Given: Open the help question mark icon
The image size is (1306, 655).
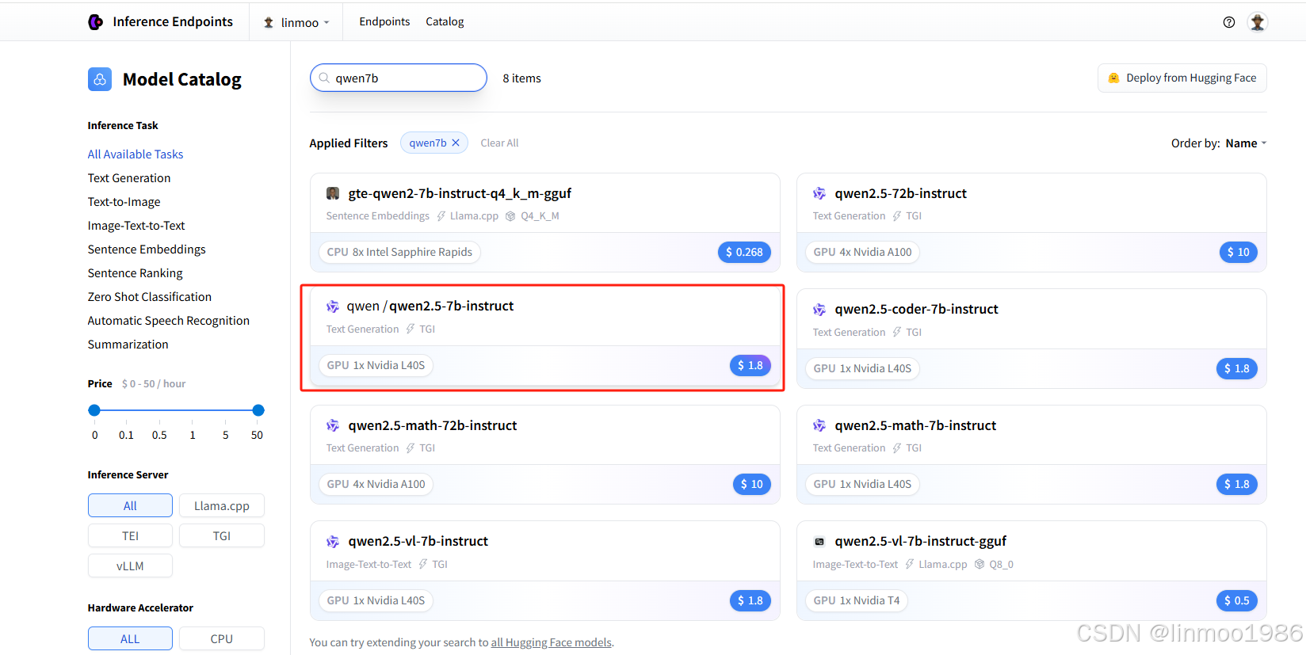Looking at the screenshot, I should point(1229,22).
